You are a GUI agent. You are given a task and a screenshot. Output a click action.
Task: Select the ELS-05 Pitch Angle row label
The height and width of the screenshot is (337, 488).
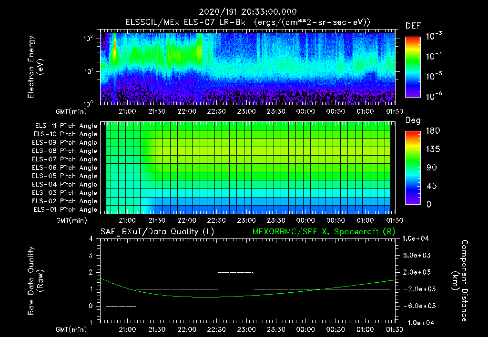pyautogui.click(x=65, y=176)
